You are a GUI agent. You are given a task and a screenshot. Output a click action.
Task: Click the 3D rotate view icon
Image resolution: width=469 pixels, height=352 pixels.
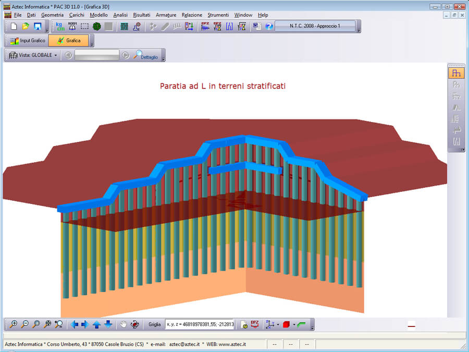[135, 324]
